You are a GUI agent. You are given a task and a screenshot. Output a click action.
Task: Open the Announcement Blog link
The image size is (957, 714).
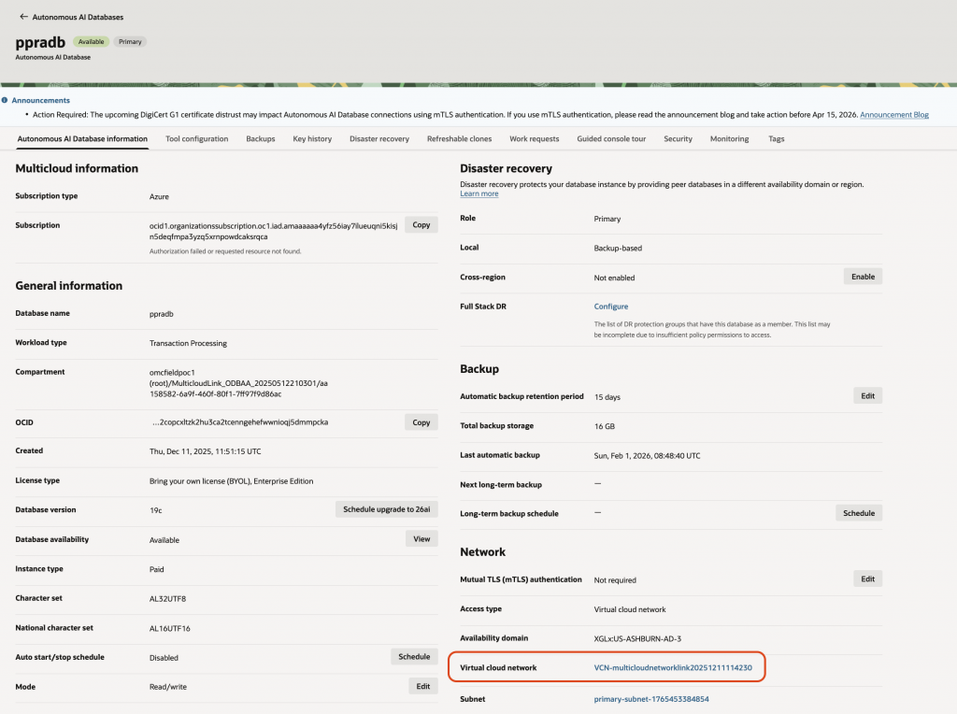893,114
